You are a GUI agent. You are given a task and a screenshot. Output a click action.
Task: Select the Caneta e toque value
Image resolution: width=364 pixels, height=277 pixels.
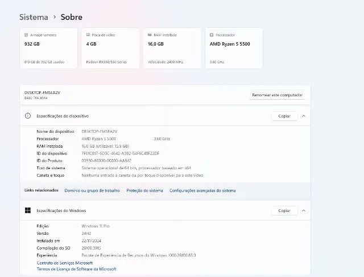click(x=142, y=176)
